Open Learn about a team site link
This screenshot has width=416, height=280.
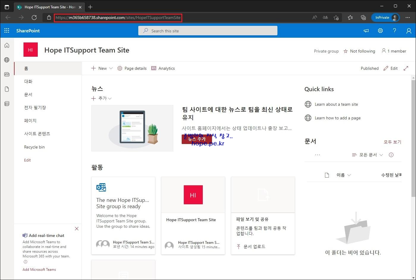click(336, 104)
